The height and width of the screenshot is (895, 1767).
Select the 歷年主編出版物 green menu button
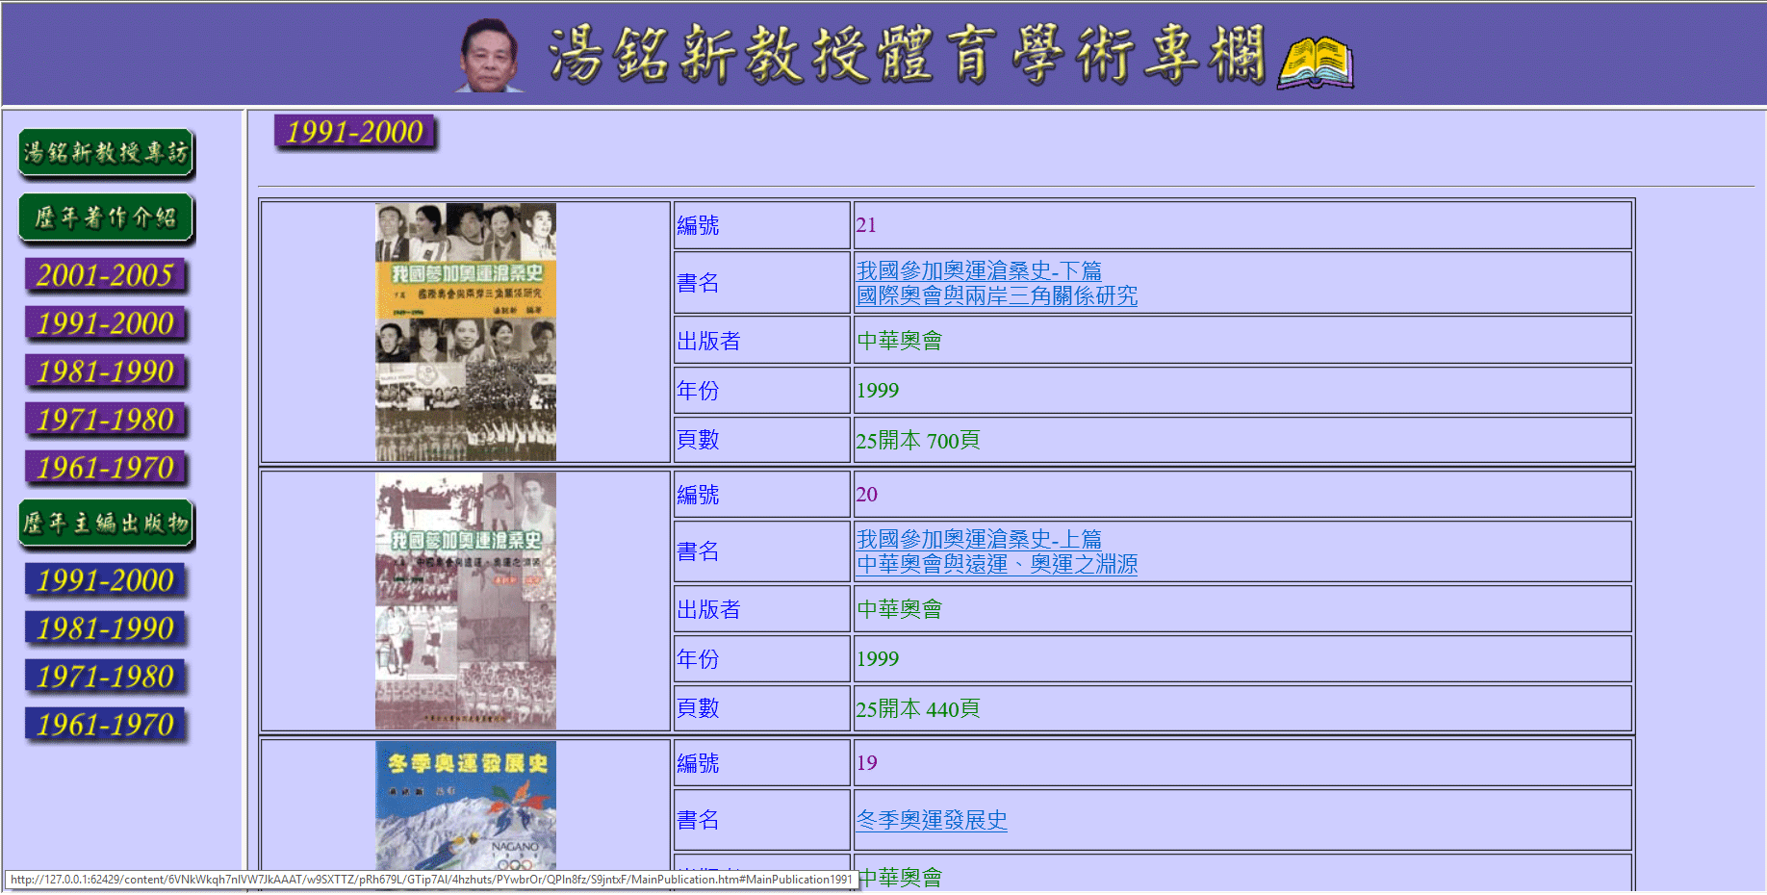click(x=107, y=524)
